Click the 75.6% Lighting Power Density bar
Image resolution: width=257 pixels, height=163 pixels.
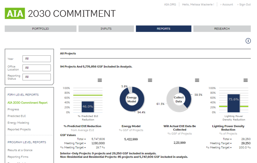click(x=233, y=103)
